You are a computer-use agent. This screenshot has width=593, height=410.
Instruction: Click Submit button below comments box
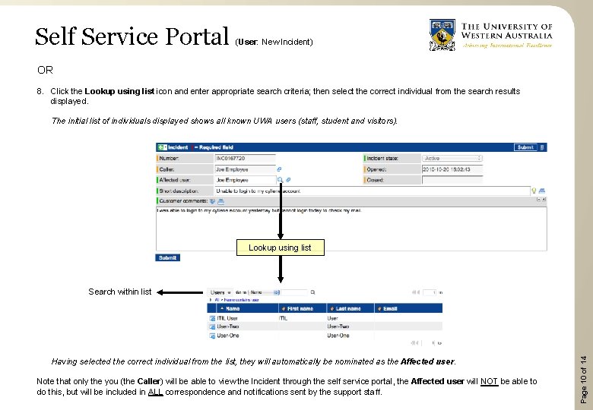coord(167,258)
